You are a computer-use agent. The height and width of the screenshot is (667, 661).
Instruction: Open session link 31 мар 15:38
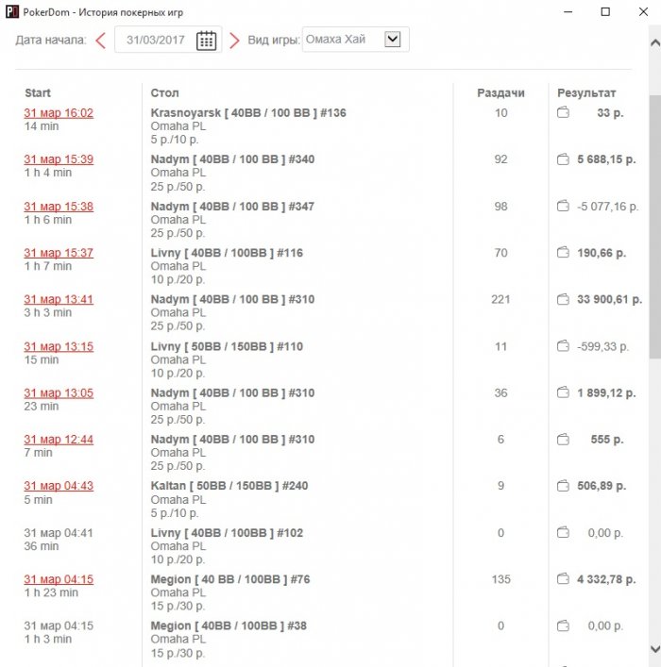pos(59,207)
